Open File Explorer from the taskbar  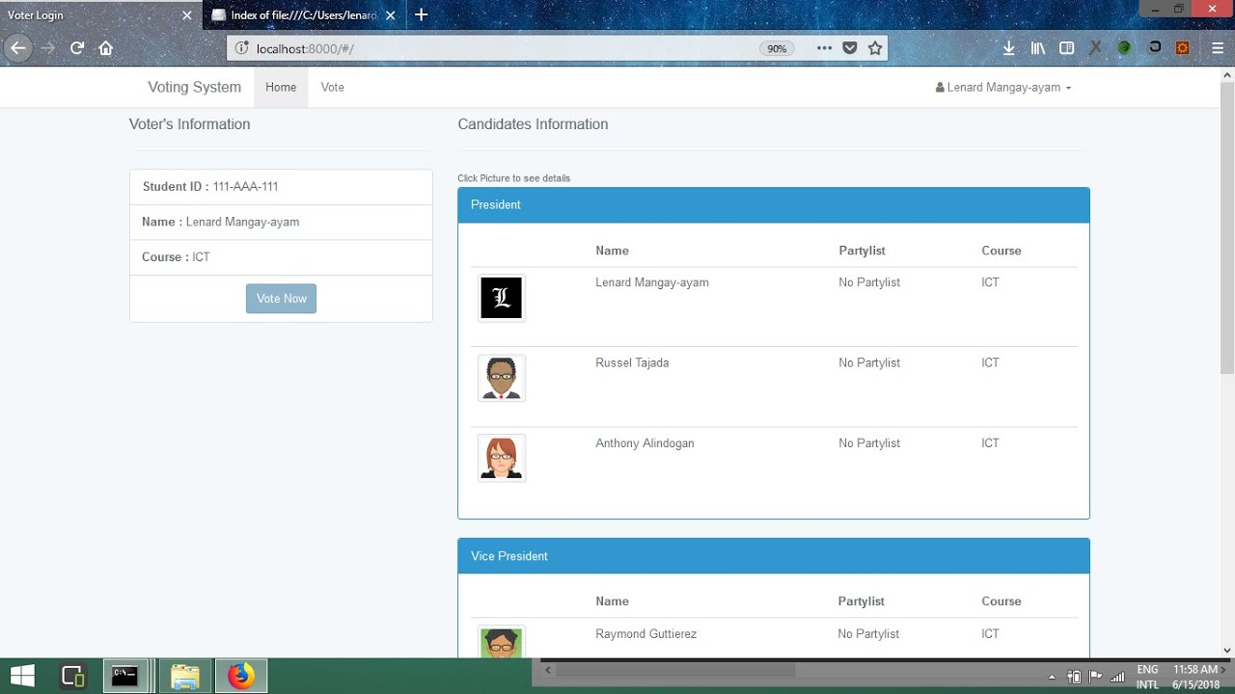tap(184, 677)
